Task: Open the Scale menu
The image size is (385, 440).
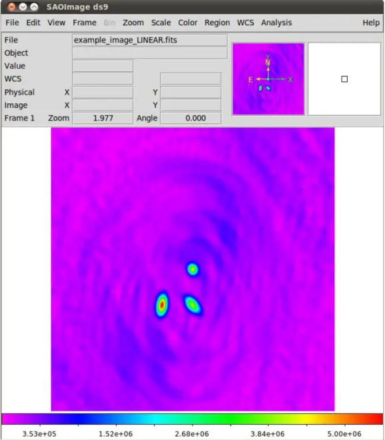Action: click(161, 23)
